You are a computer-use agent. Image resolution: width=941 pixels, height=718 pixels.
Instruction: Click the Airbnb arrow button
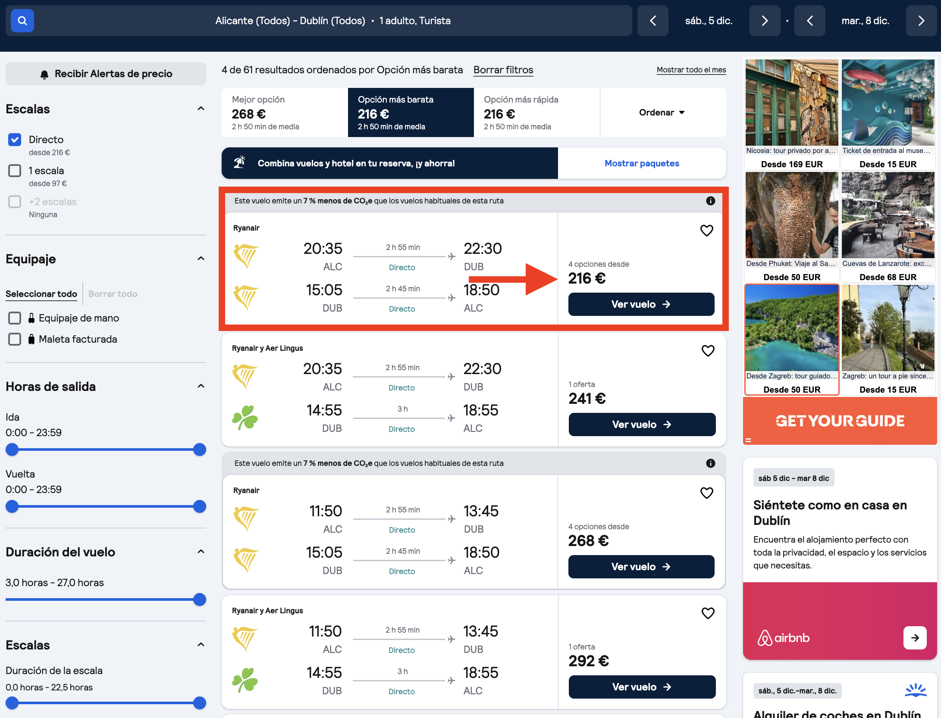click(x=915, y=638)
